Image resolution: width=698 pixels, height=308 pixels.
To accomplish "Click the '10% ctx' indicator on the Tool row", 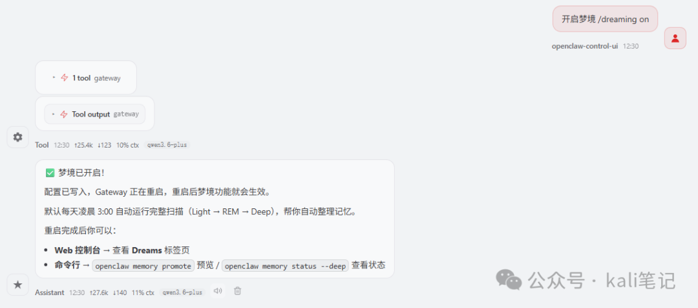I will tap(127, 145).
